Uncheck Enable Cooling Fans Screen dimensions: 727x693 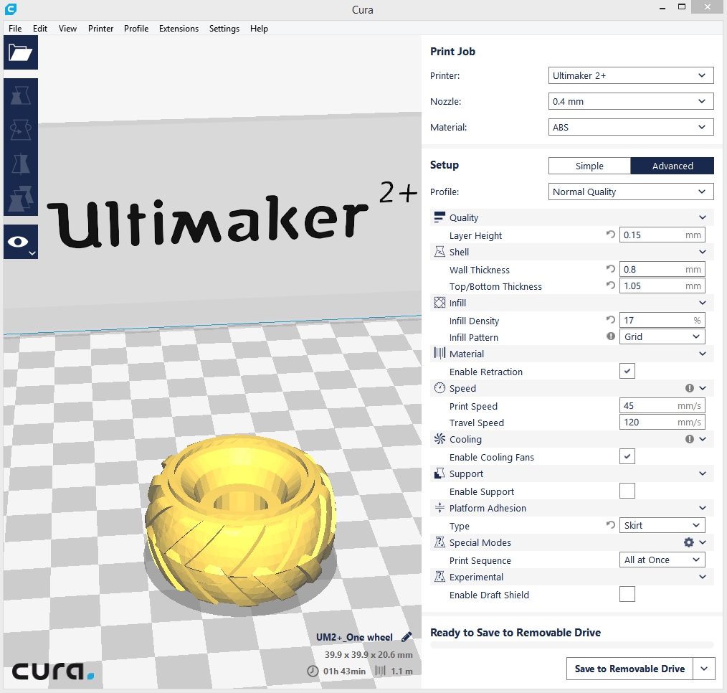627,456
